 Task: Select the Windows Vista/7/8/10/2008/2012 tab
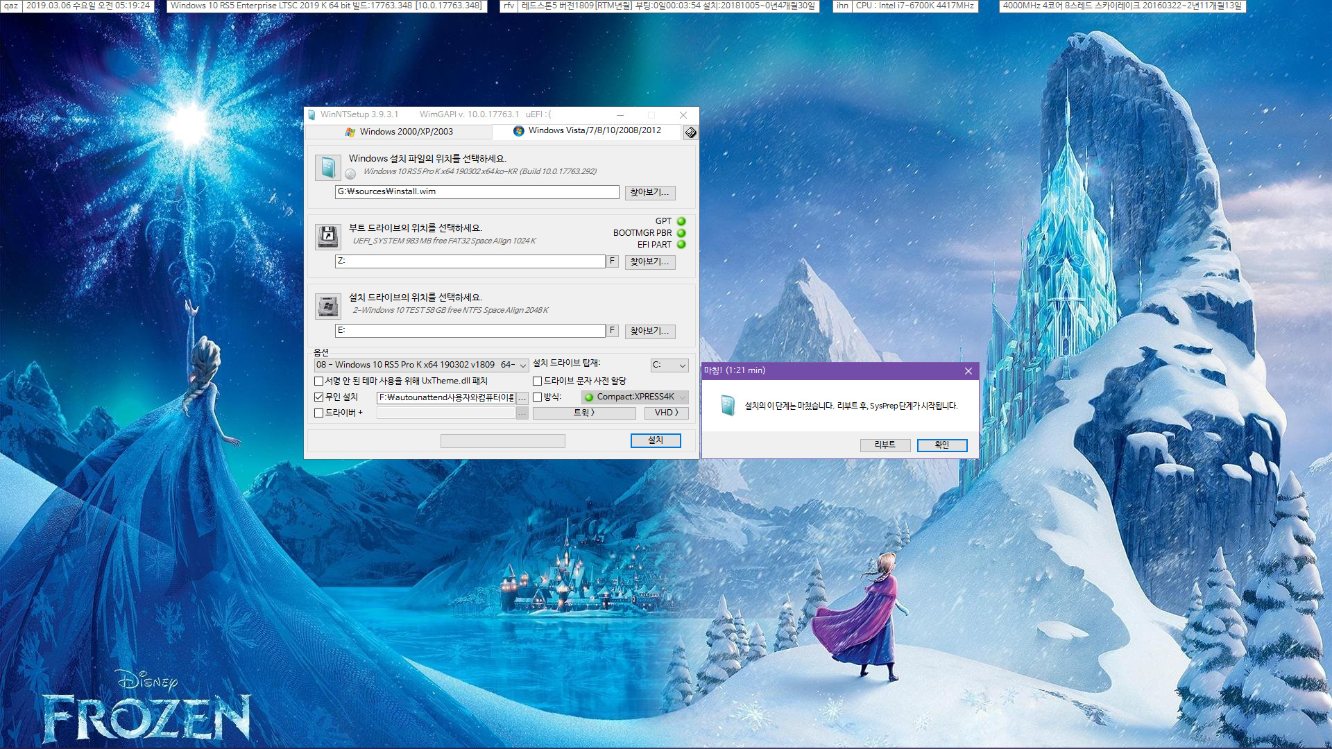click(x=587, y=130)
